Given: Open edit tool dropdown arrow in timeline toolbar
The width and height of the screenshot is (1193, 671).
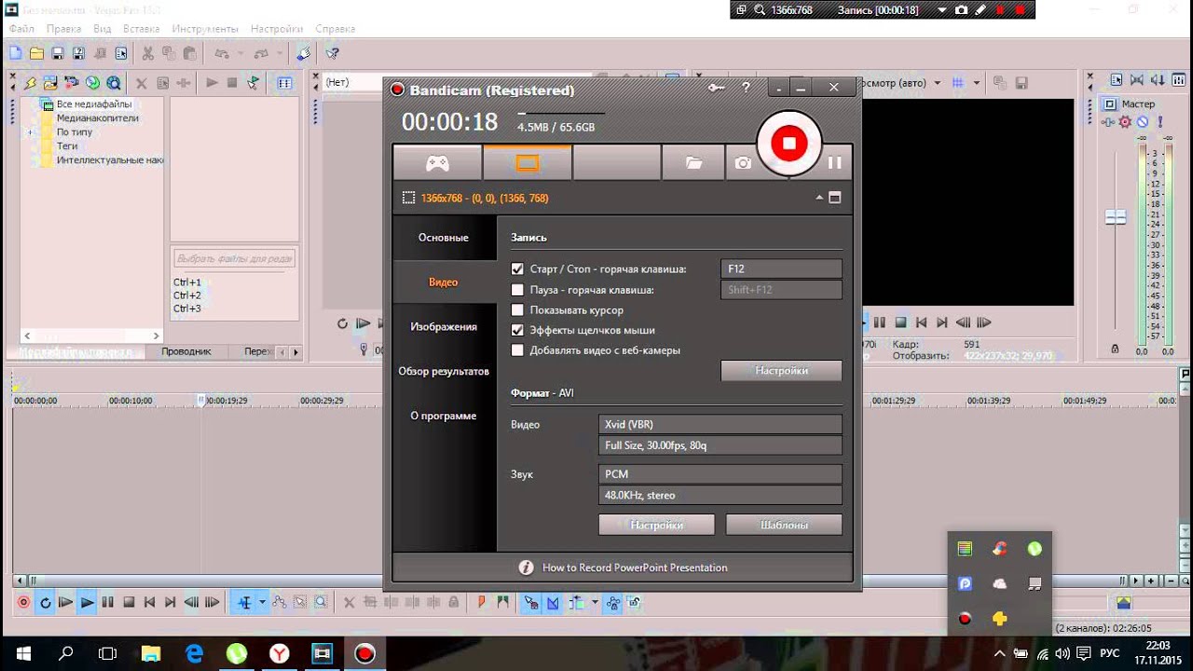Looking at the screenshot, I should (262, 603).
